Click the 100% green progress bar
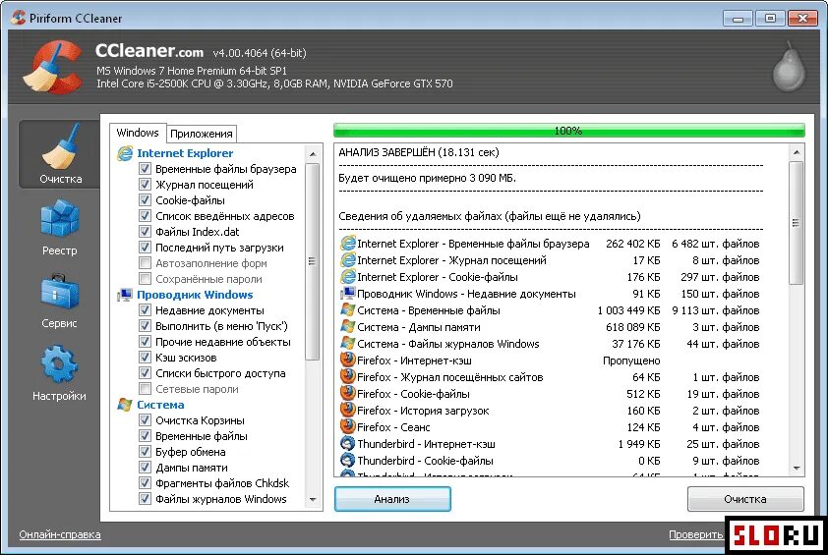 coord(568,131)
